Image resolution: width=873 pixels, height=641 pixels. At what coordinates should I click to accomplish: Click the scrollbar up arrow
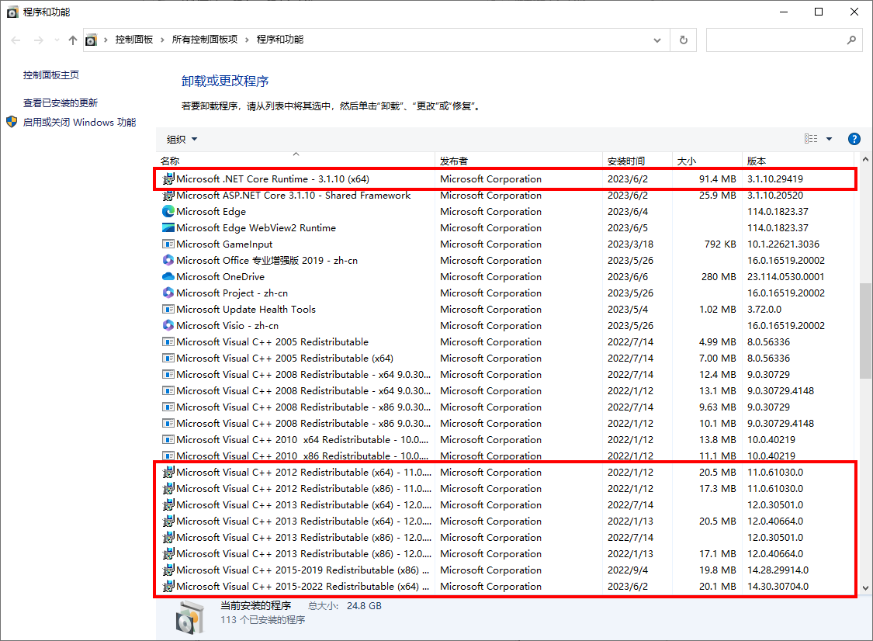tap(865, 160)
